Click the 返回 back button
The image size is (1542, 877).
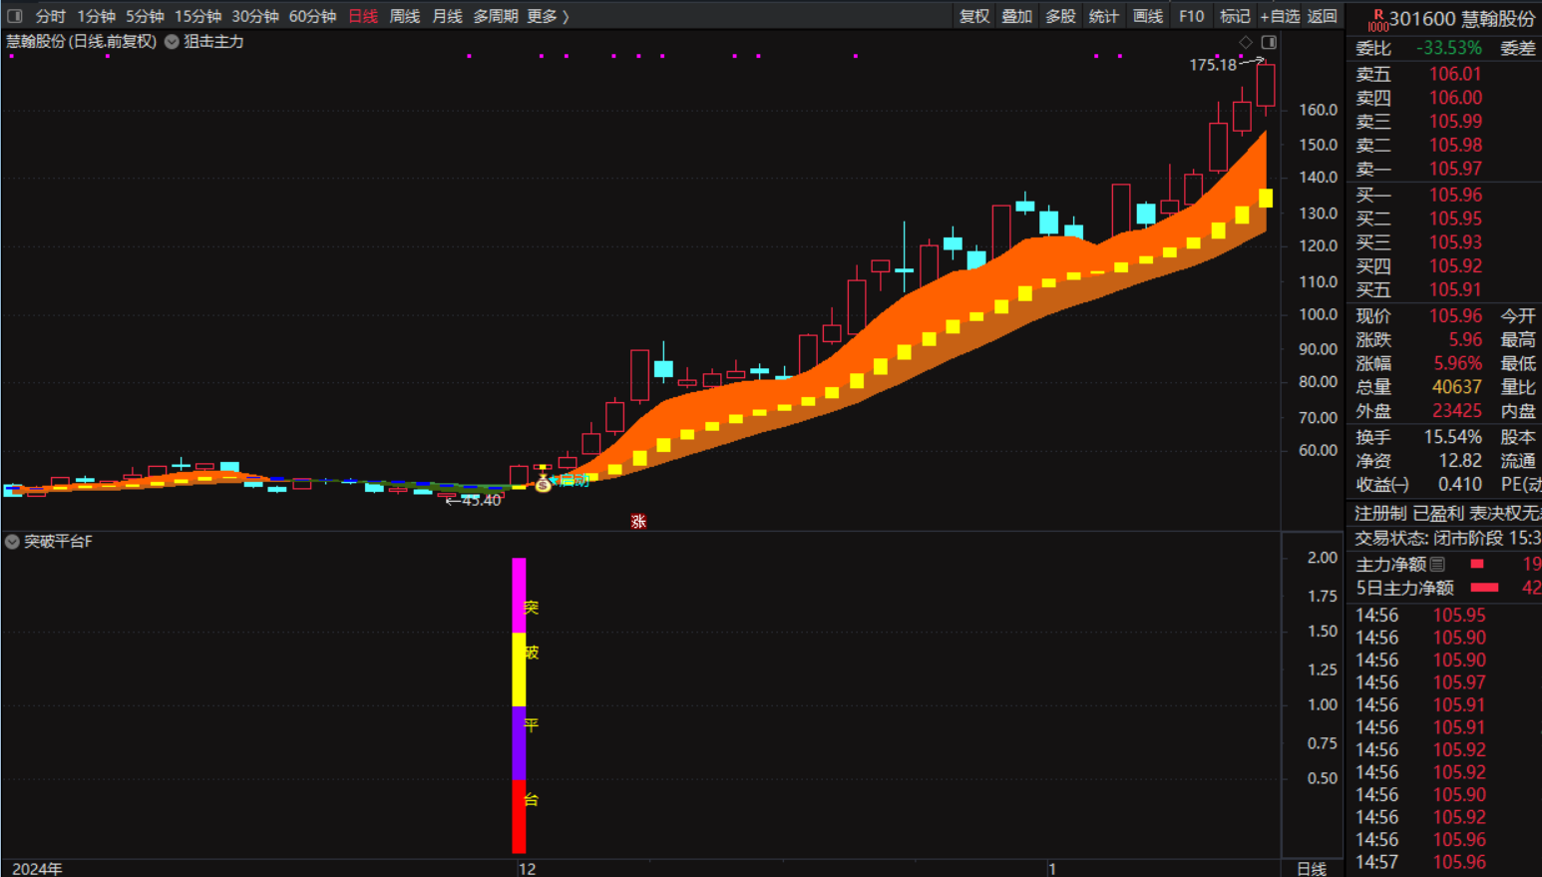[x=1322, y=16]
